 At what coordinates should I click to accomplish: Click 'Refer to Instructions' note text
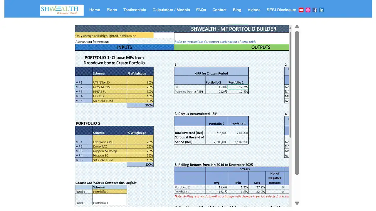coord(215,42)
